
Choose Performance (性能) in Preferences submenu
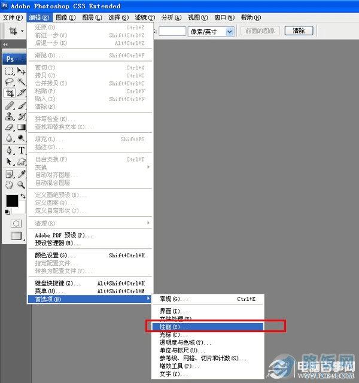(208, 327)
